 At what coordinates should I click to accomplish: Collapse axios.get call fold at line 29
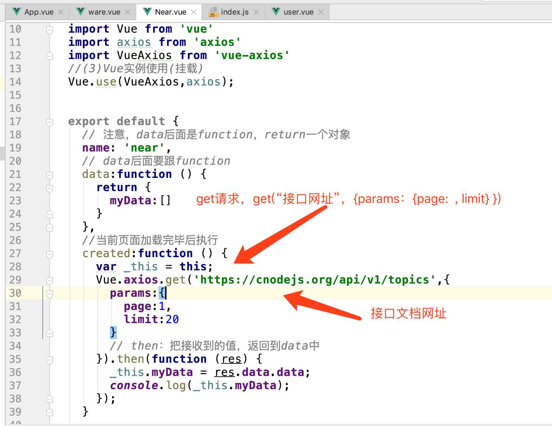(x=50, y=280)
